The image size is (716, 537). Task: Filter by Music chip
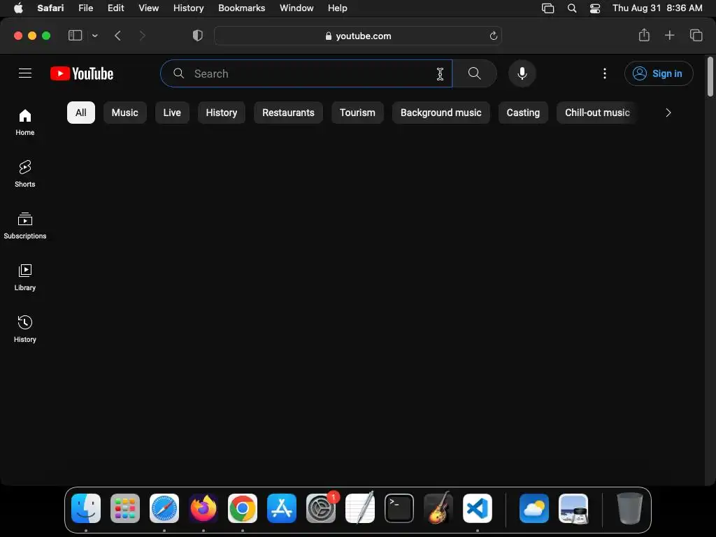124,113
